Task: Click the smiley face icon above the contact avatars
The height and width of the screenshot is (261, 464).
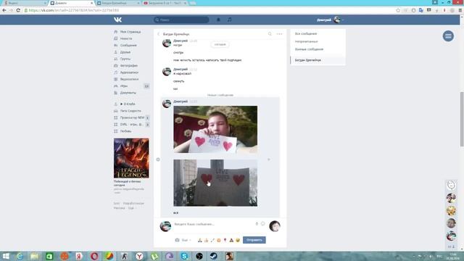Action: 451,185
